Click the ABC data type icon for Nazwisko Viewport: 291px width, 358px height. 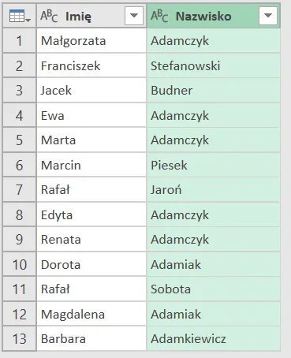(159, 17)
